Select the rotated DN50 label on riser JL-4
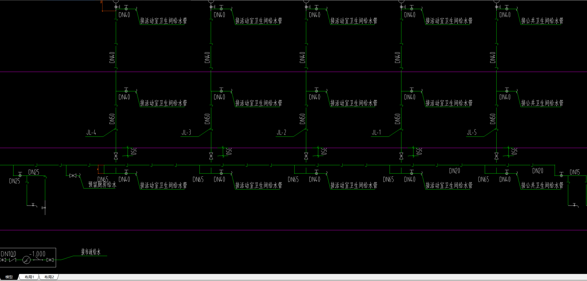587x281 pixels. pos(112,119)
